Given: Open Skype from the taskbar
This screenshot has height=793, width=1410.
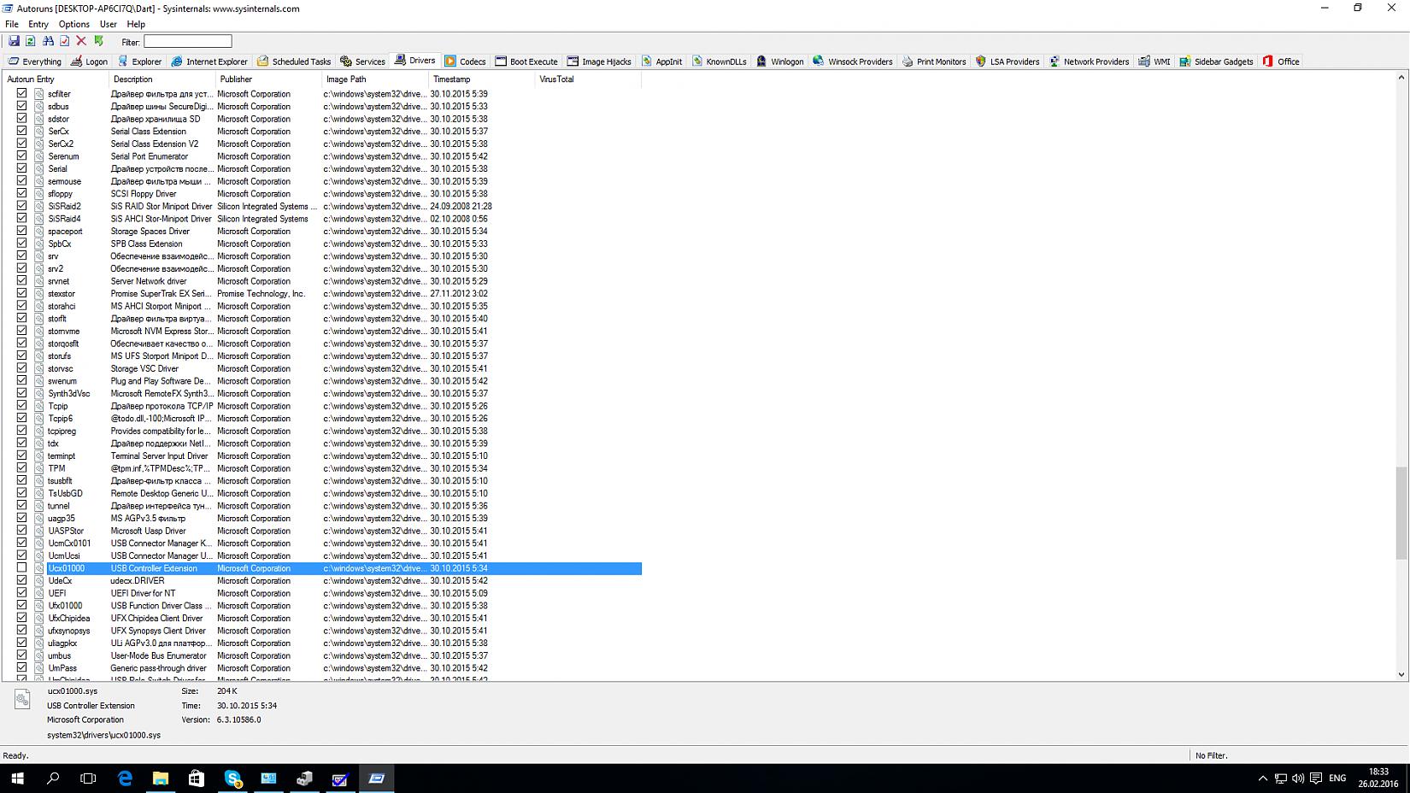Looking at the screenshot, I should [x=232, y=778].
